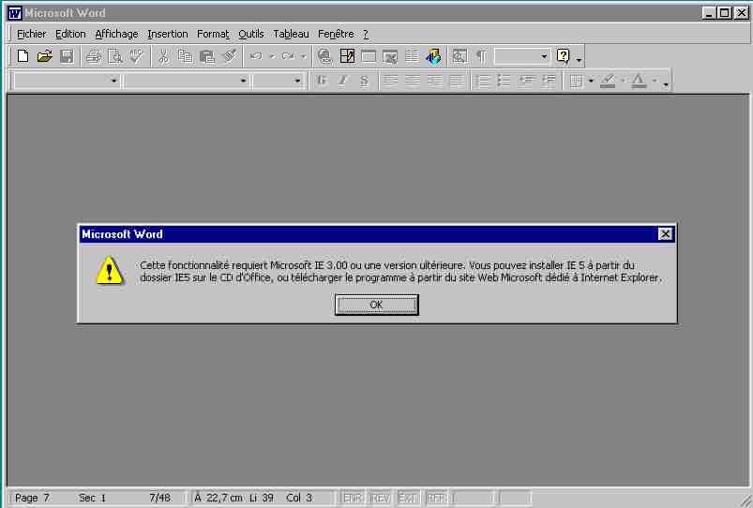Click the outside borders icon
The width and height of the screenshot is (753, 508).
point(576,82)
